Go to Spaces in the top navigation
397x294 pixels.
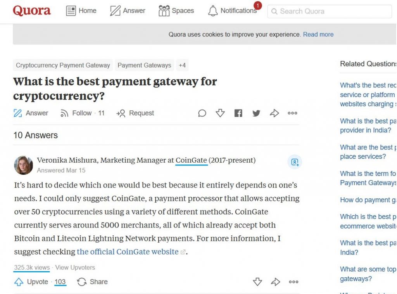coord(176,10)
